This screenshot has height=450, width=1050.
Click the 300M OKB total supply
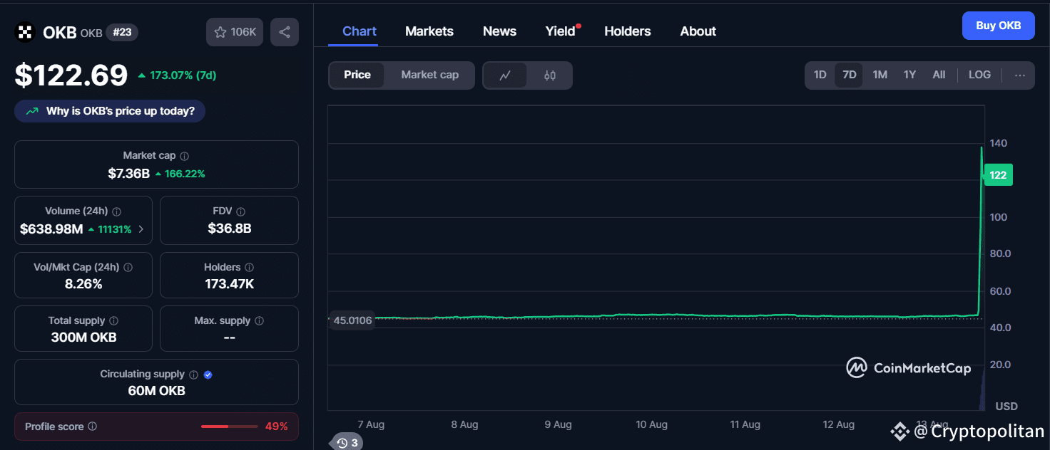tap(83, 337)
